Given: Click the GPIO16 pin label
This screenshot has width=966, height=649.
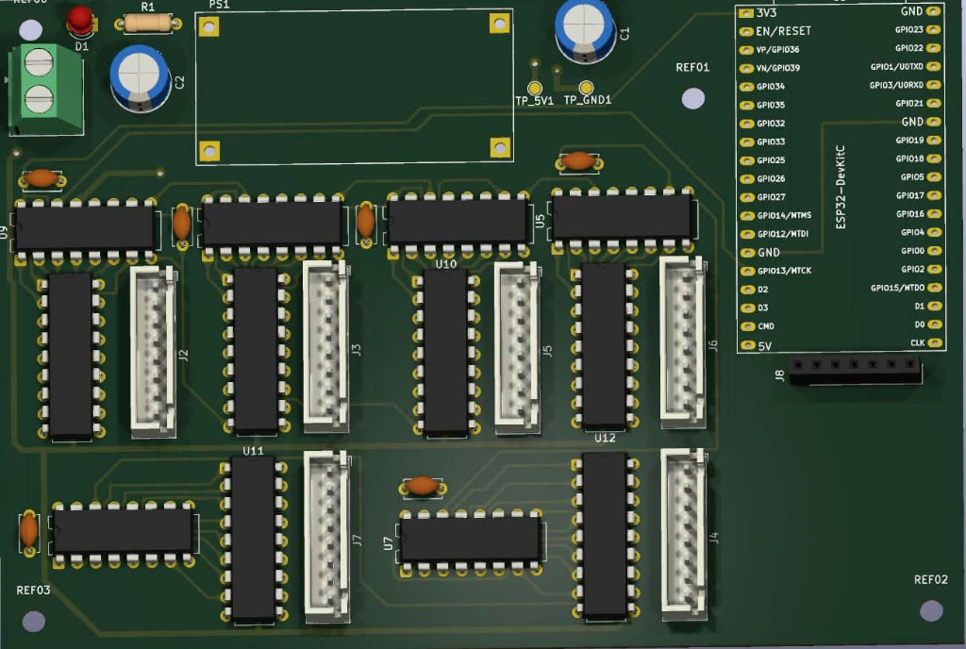Looking at the screenshot, I should 910,214.
